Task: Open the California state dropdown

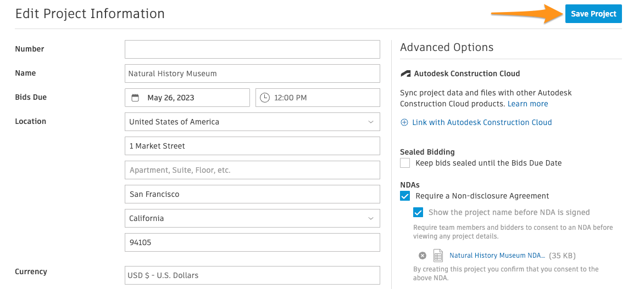Action: [252, 218]
